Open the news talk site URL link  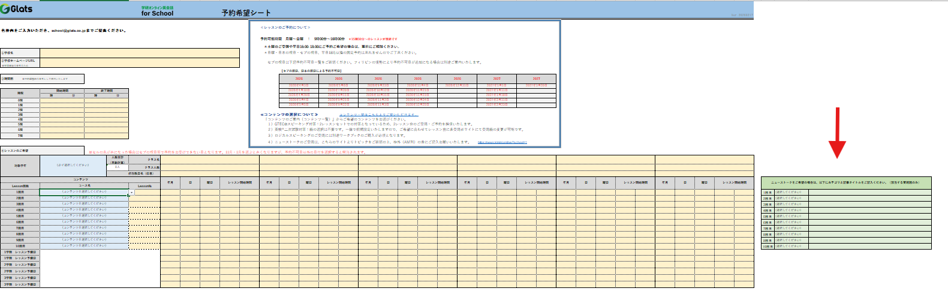point(502,142)
